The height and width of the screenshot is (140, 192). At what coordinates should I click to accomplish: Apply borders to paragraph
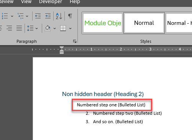tap(63, 28)
